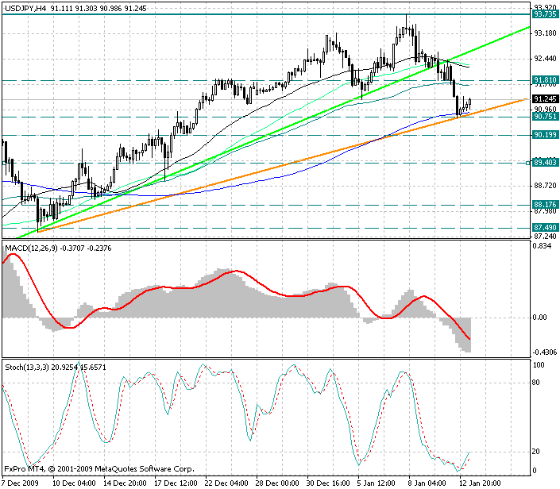The width and height of the screenshot is (560, 489).
Task: Click the 7 Dec 2009 date label
Action: pyautogui.click(x=21, y=483)
